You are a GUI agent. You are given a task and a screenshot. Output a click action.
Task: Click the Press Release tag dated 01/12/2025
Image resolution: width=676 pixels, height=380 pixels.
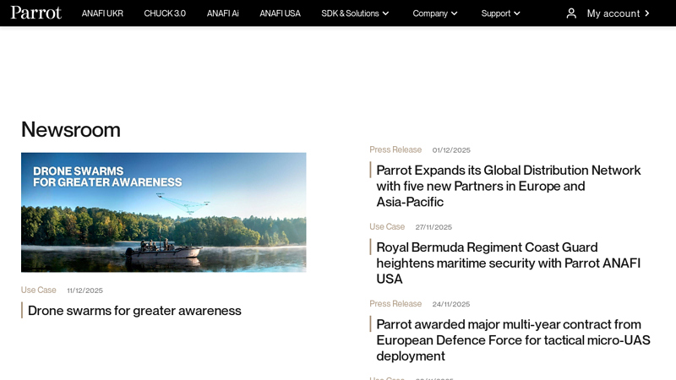395,149
